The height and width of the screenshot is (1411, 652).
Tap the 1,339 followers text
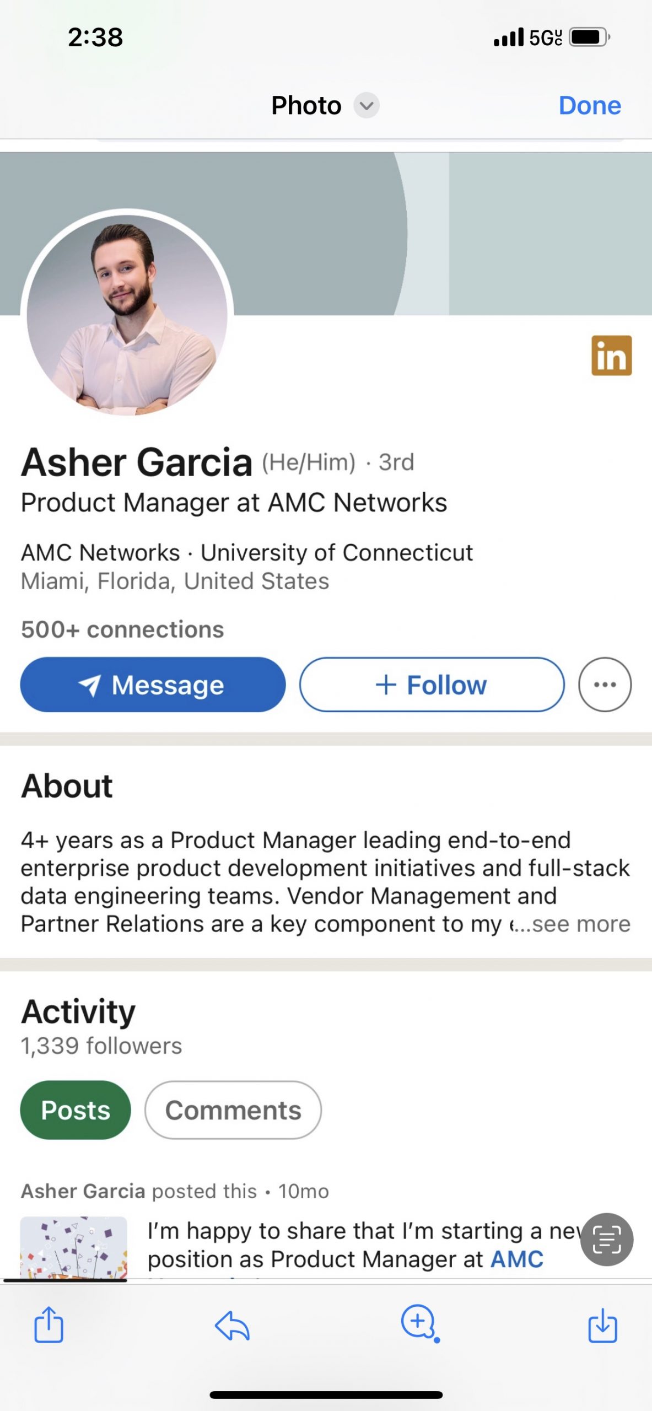(101, 1046)
